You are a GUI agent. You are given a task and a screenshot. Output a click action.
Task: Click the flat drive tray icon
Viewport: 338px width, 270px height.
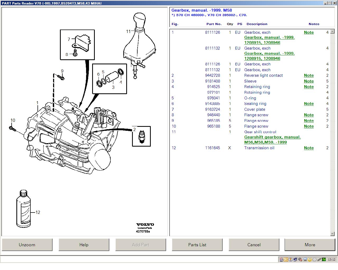click(x=305, y=259)
